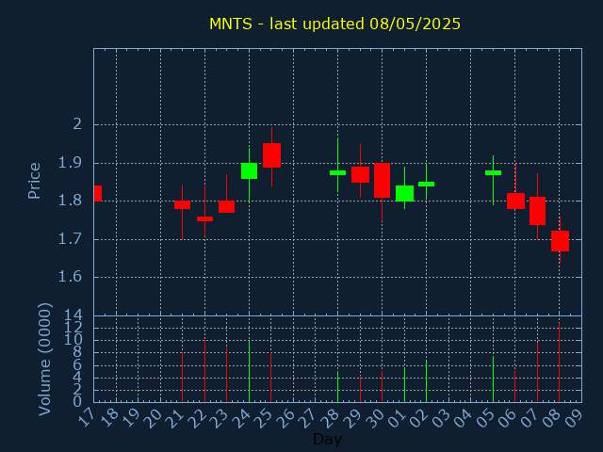This screenshot has height=452, width=603.
Task: Click the red volume bar for day 22
Action: click(204, 371)
